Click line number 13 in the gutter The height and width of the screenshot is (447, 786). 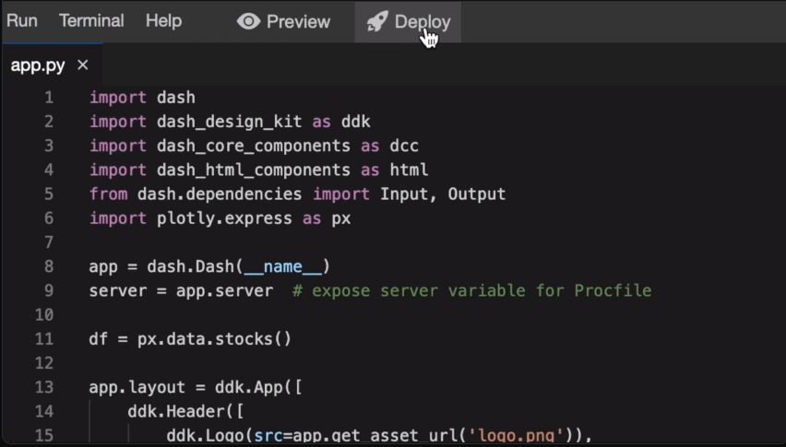pyautogui.click(x=44, y=387)
